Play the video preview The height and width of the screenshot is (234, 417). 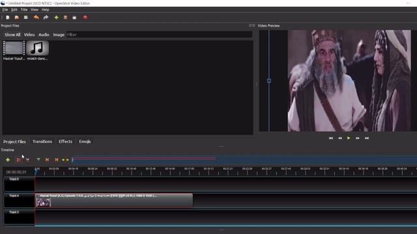(349, 138)
